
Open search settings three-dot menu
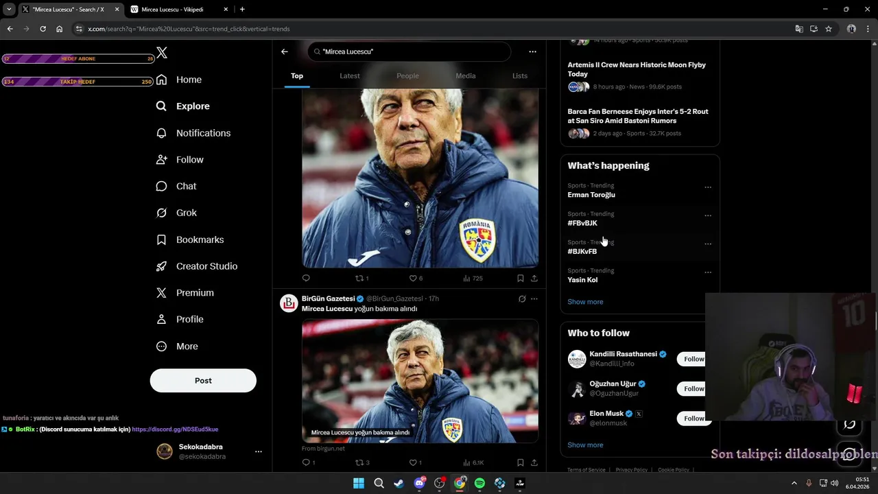coord(532,51)
